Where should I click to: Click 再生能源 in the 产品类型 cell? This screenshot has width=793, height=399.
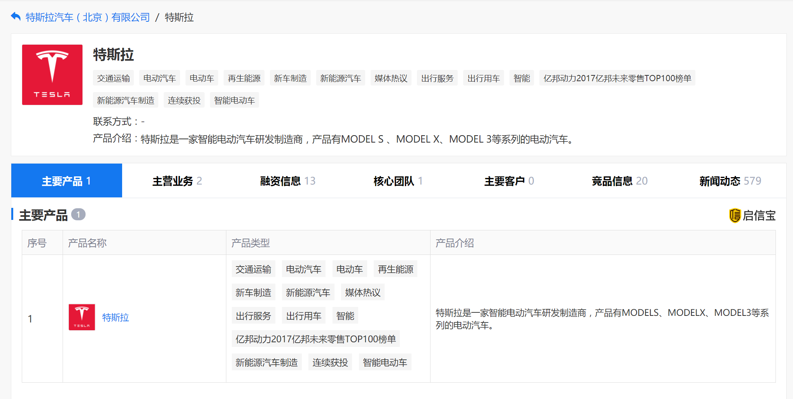[396, 269]
